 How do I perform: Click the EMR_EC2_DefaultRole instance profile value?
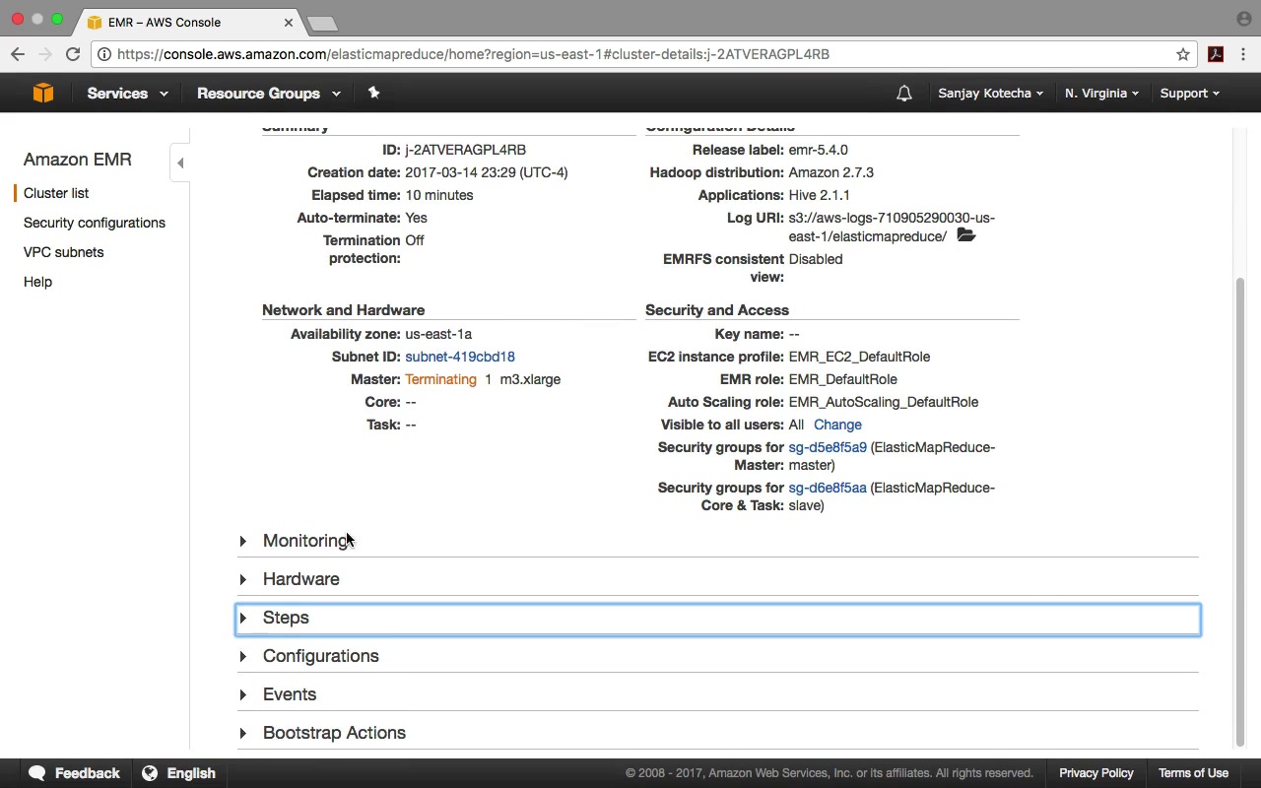coord(859,357)
